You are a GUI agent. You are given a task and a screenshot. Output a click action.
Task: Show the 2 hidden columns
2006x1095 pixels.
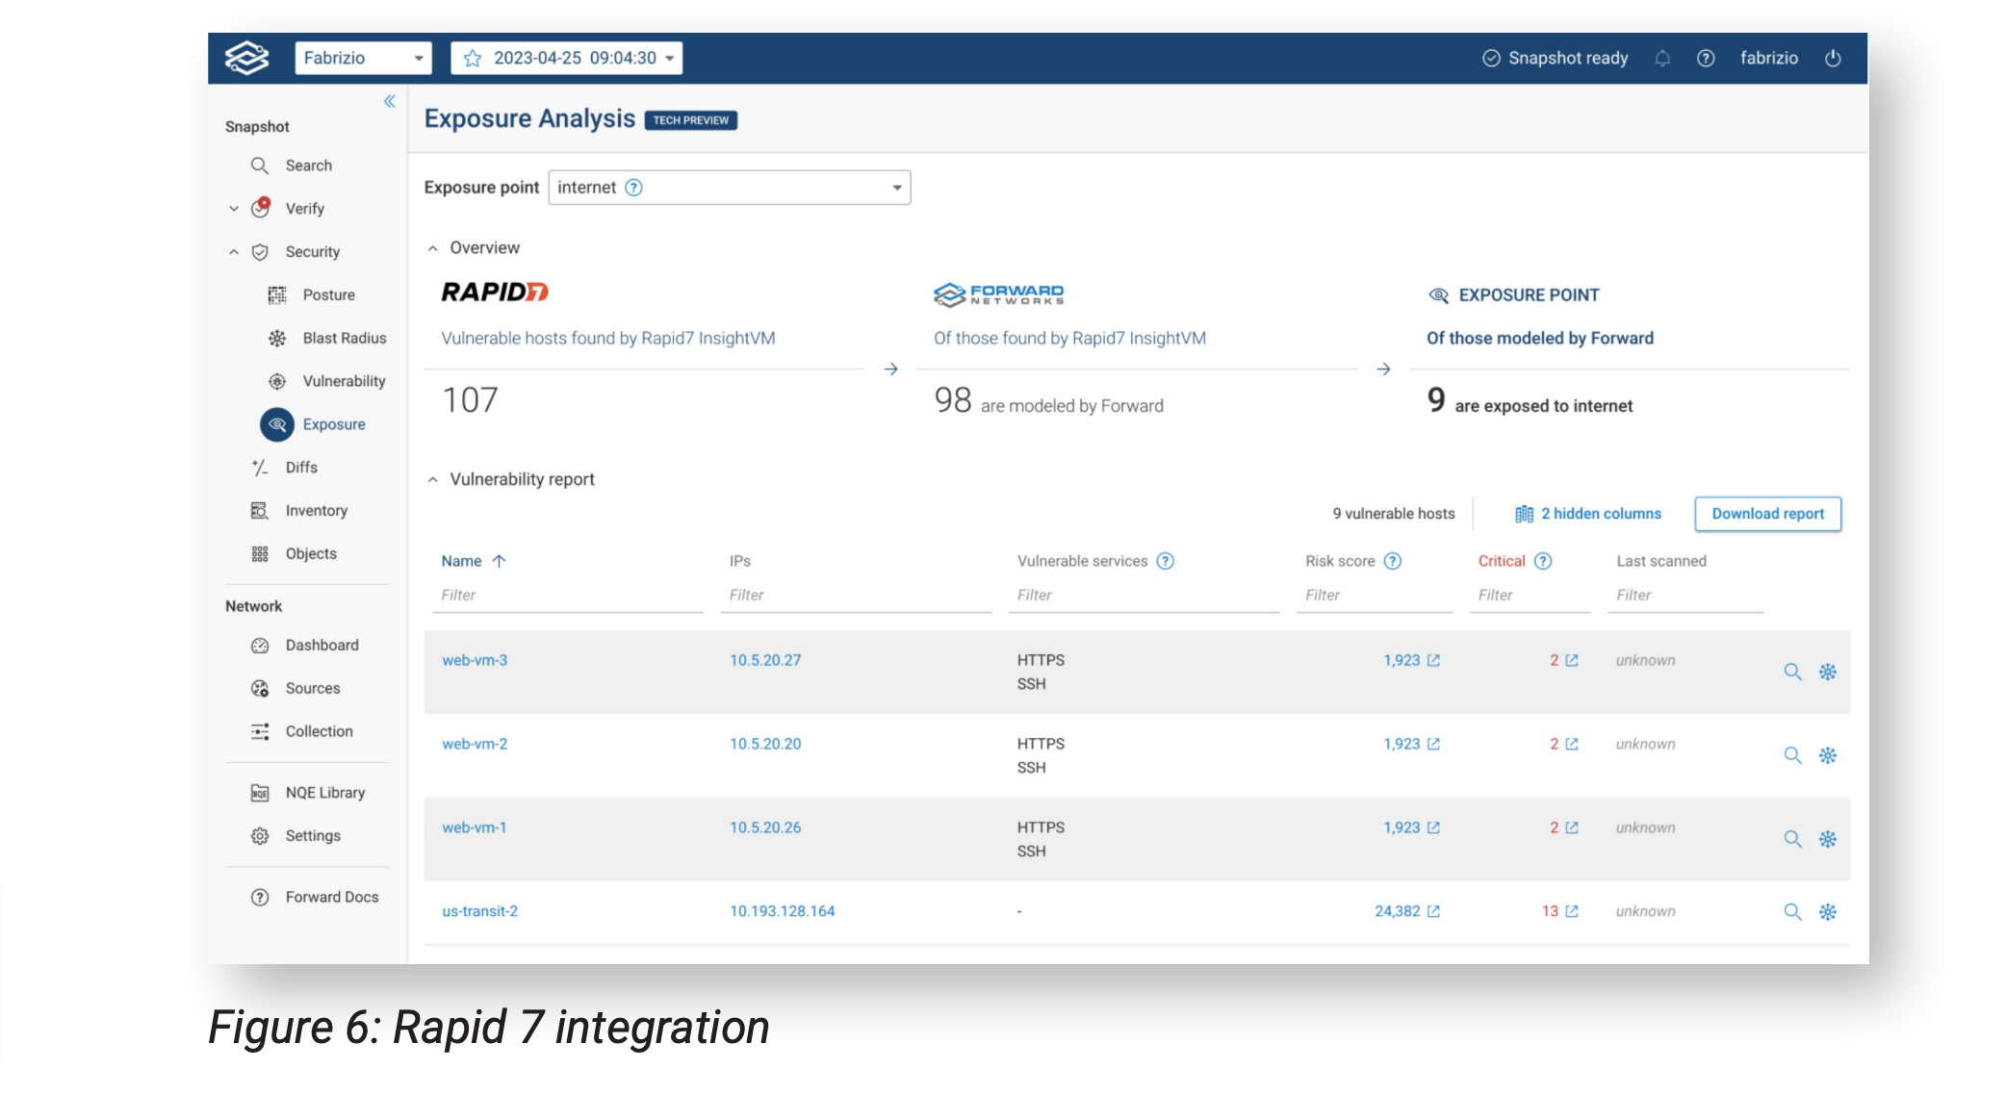point(1588,514)
